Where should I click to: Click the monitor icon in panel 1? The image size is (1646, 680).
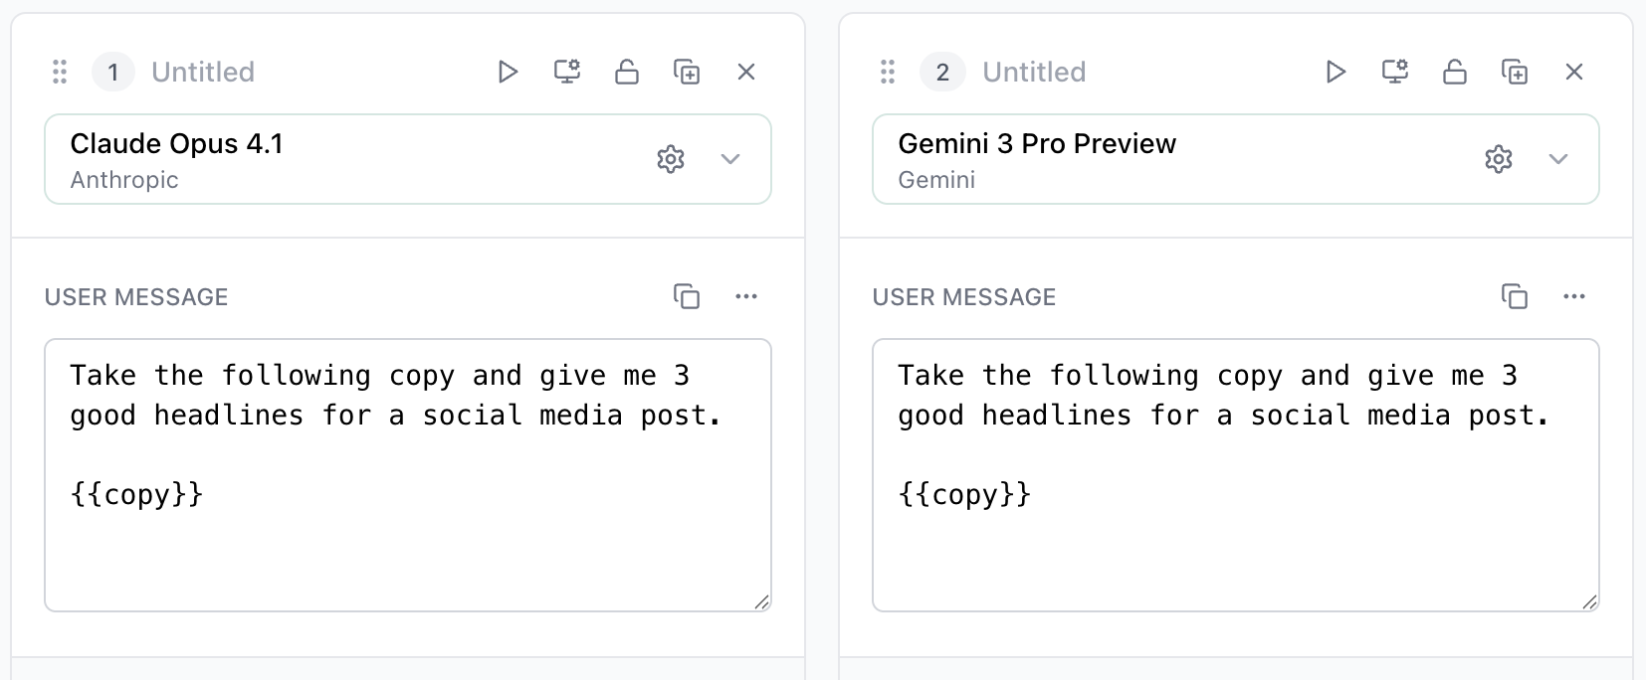[x=567, y=72]
